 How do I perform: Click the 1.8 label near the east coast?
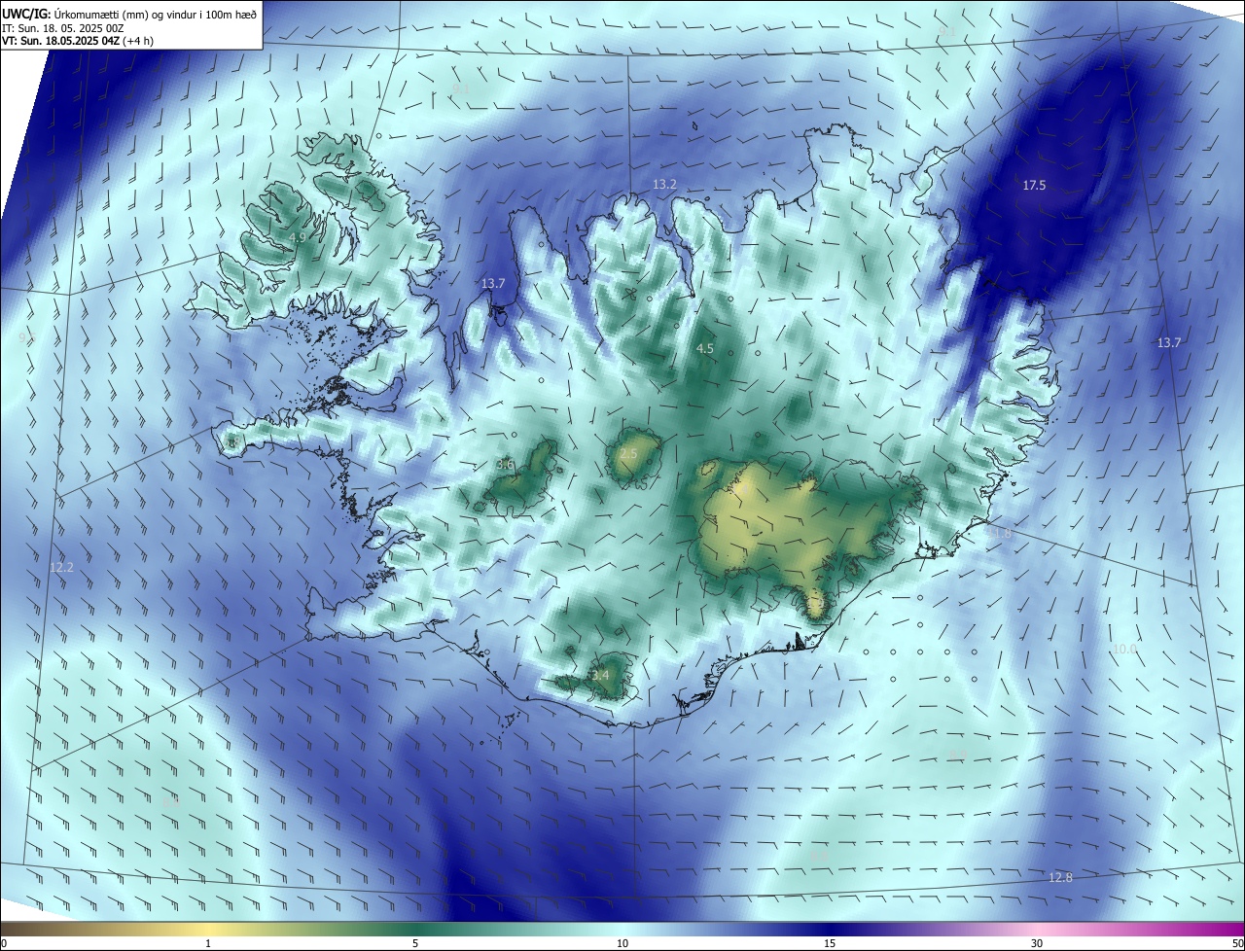pos(1003,533)
